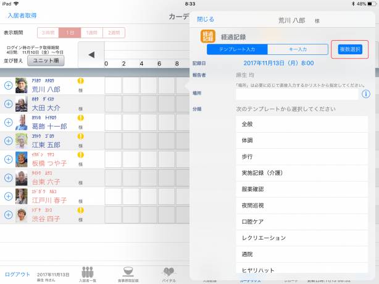
Task: Select the 実施記録（介護） template
Action: 302,173
